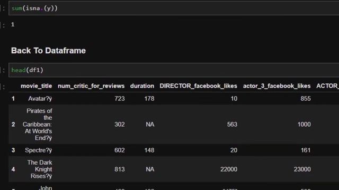Viewport: 339px width, 190px height.
Task: Click the output value 1 under sum cell
Action: (13, 24)
